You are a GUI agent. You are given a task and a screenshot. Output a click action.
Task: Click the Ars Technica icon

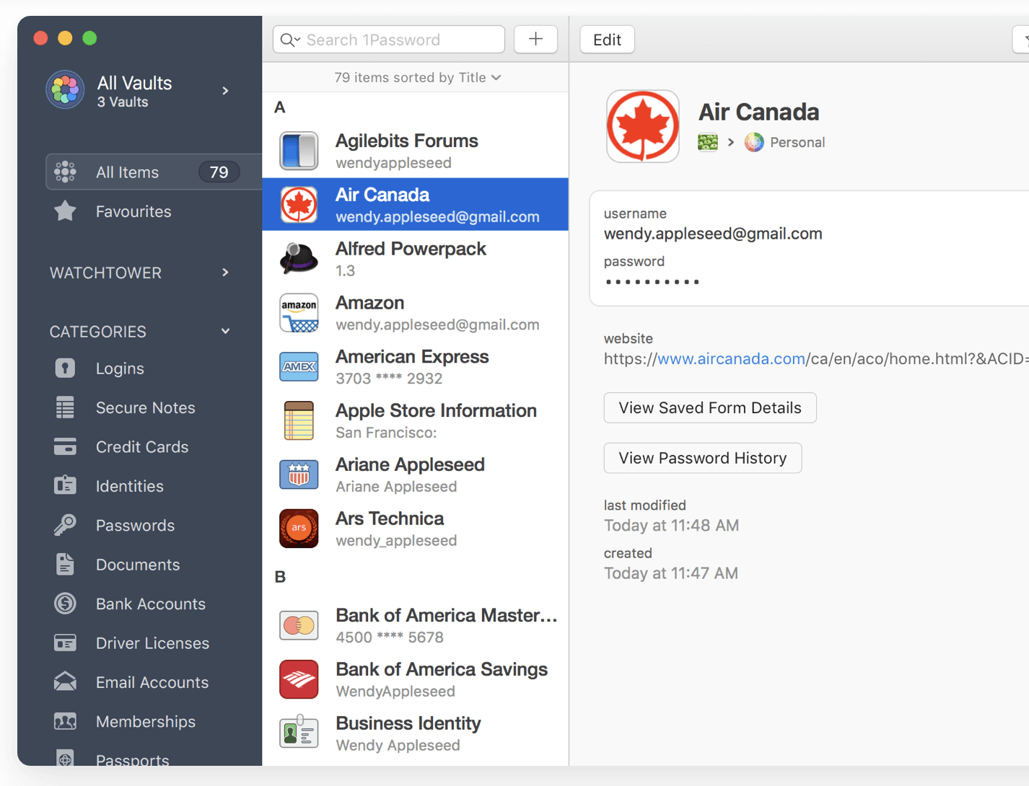click(x=299, y=529)
